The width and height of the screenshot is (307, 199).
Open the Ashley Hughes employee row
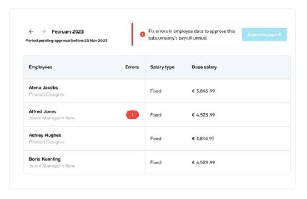pos(44,135)
